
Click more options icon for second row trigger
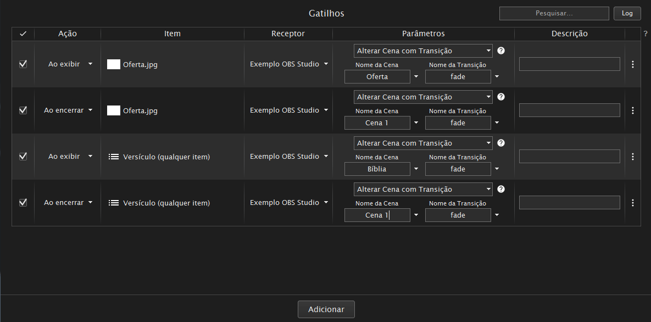point(632,110)
